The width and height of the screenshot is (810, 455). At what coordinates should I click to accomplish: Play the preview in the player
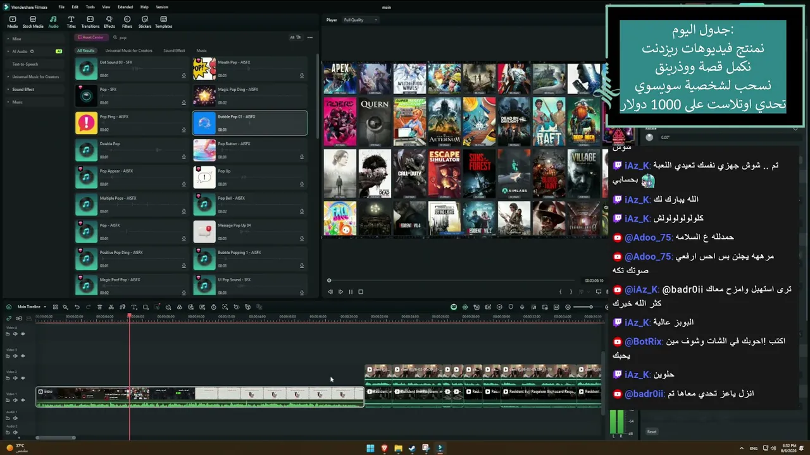tap(340, 292)
